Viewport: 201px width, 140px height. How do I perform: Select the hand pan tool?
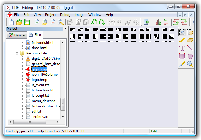pos(190,33)
